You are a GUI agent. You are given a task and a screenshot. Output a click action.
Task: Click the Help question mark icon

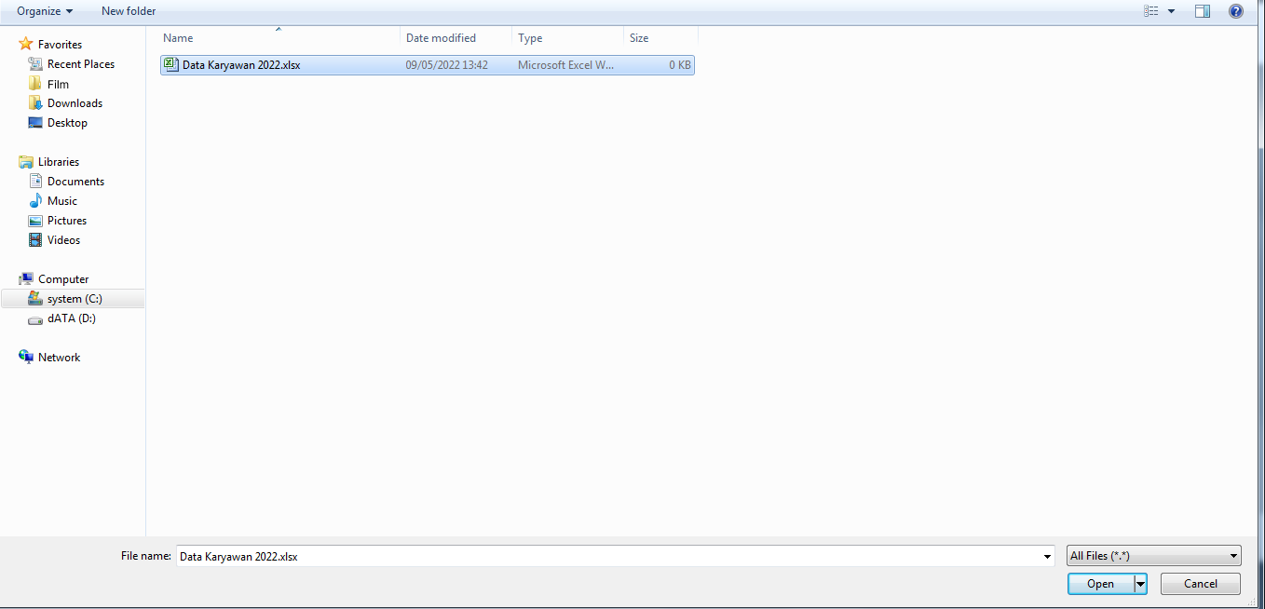click(x=1236, y=11)
